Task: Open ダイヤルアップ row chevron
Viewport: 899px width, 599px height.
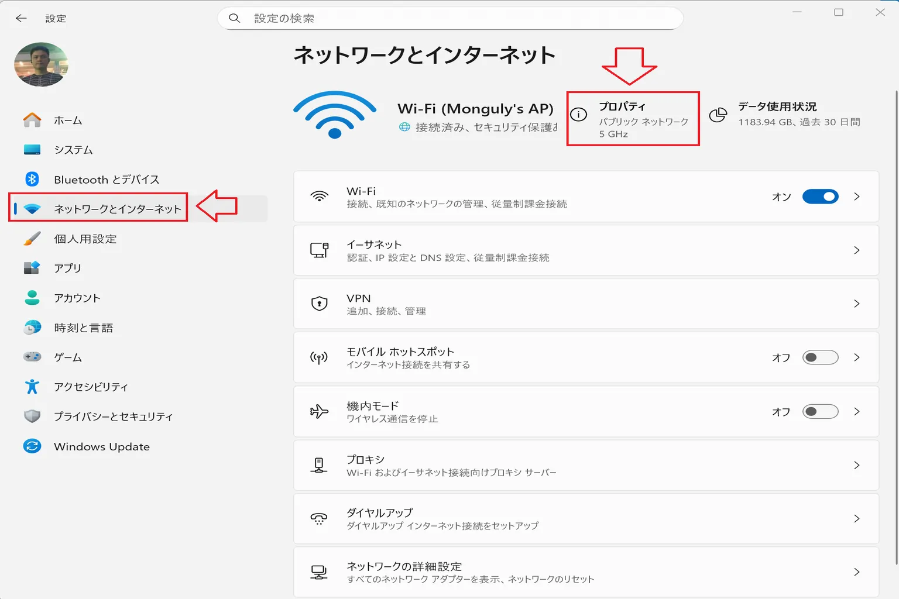Action: (857, 519)
